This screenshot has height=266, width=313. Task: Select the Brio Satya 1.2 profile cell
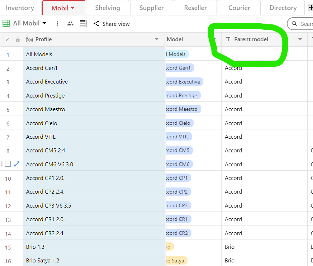(94, 260)
